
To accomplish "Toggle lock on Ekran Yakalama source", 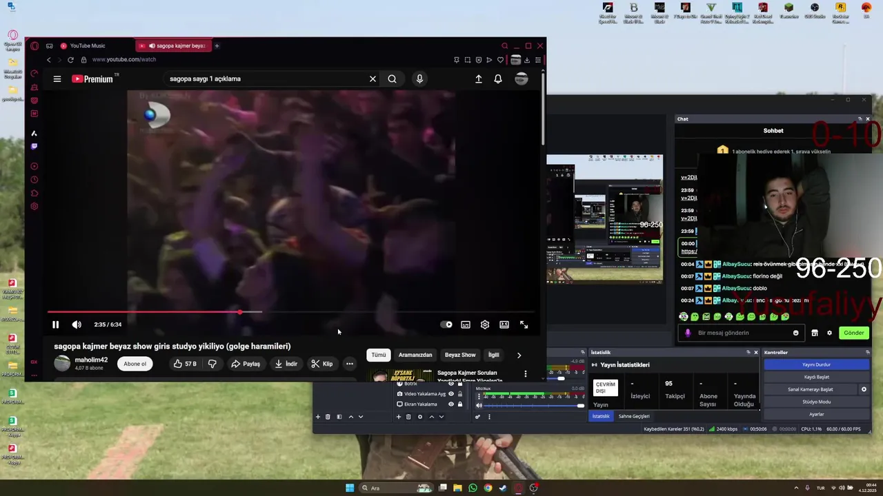I will click(460, 404).
